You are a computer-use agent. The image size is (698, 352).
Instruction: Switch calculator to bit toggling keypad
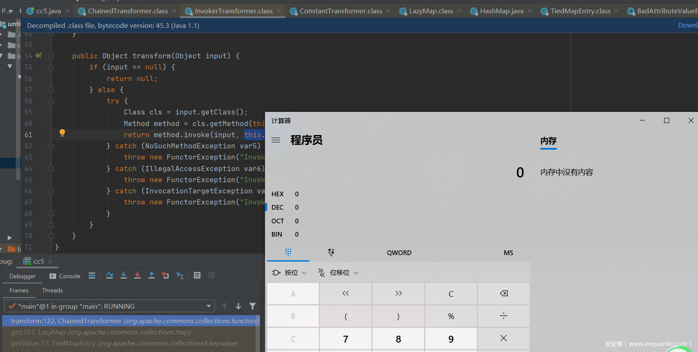(x=331, y=252)
